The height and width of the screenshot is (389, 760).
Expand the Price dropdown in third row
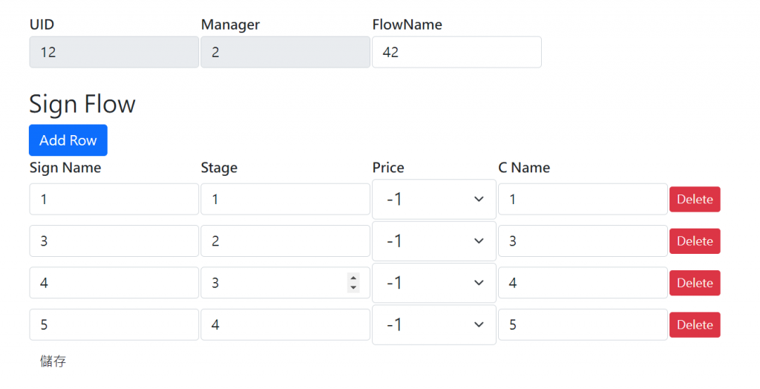point(434,283)
